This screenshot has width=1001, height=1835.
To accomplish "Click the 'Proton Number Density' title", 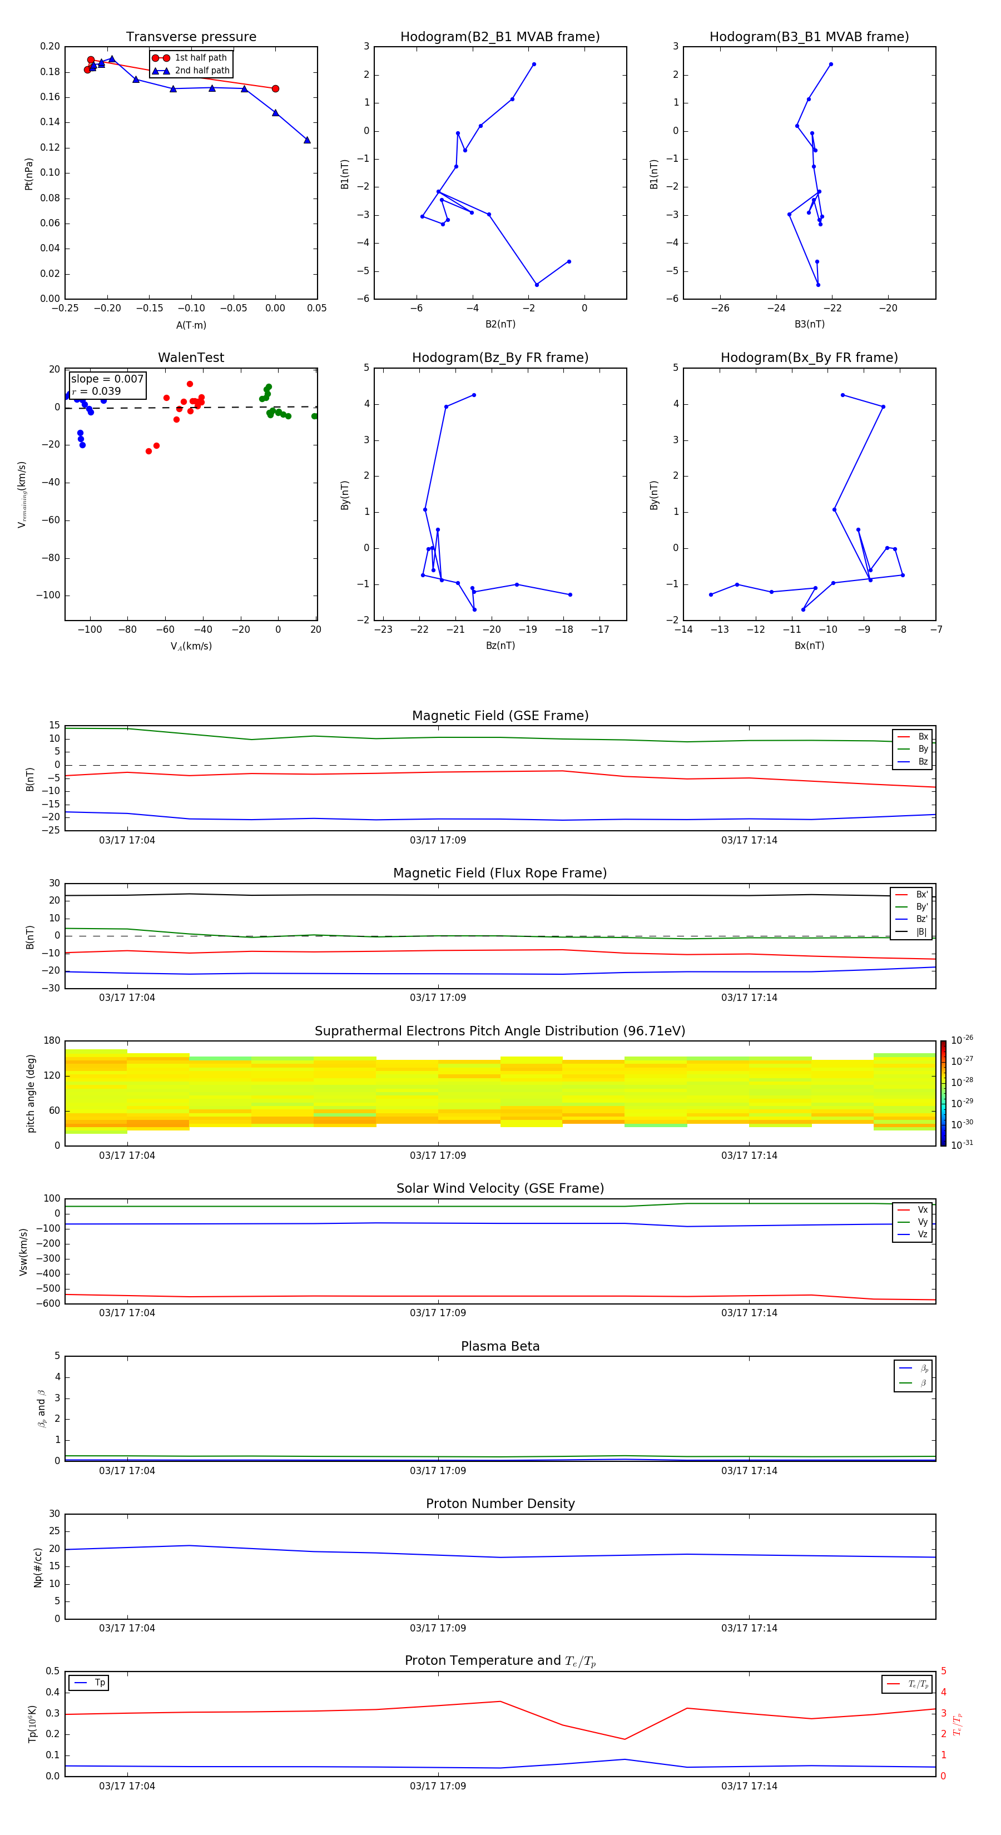I will 500,1504.
